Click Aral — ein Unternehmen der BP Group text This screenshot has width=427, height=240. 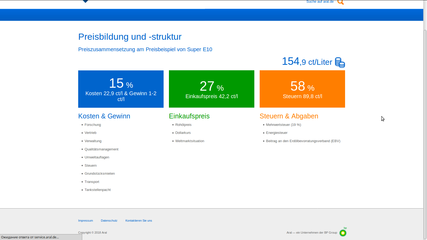coord(312,233)
